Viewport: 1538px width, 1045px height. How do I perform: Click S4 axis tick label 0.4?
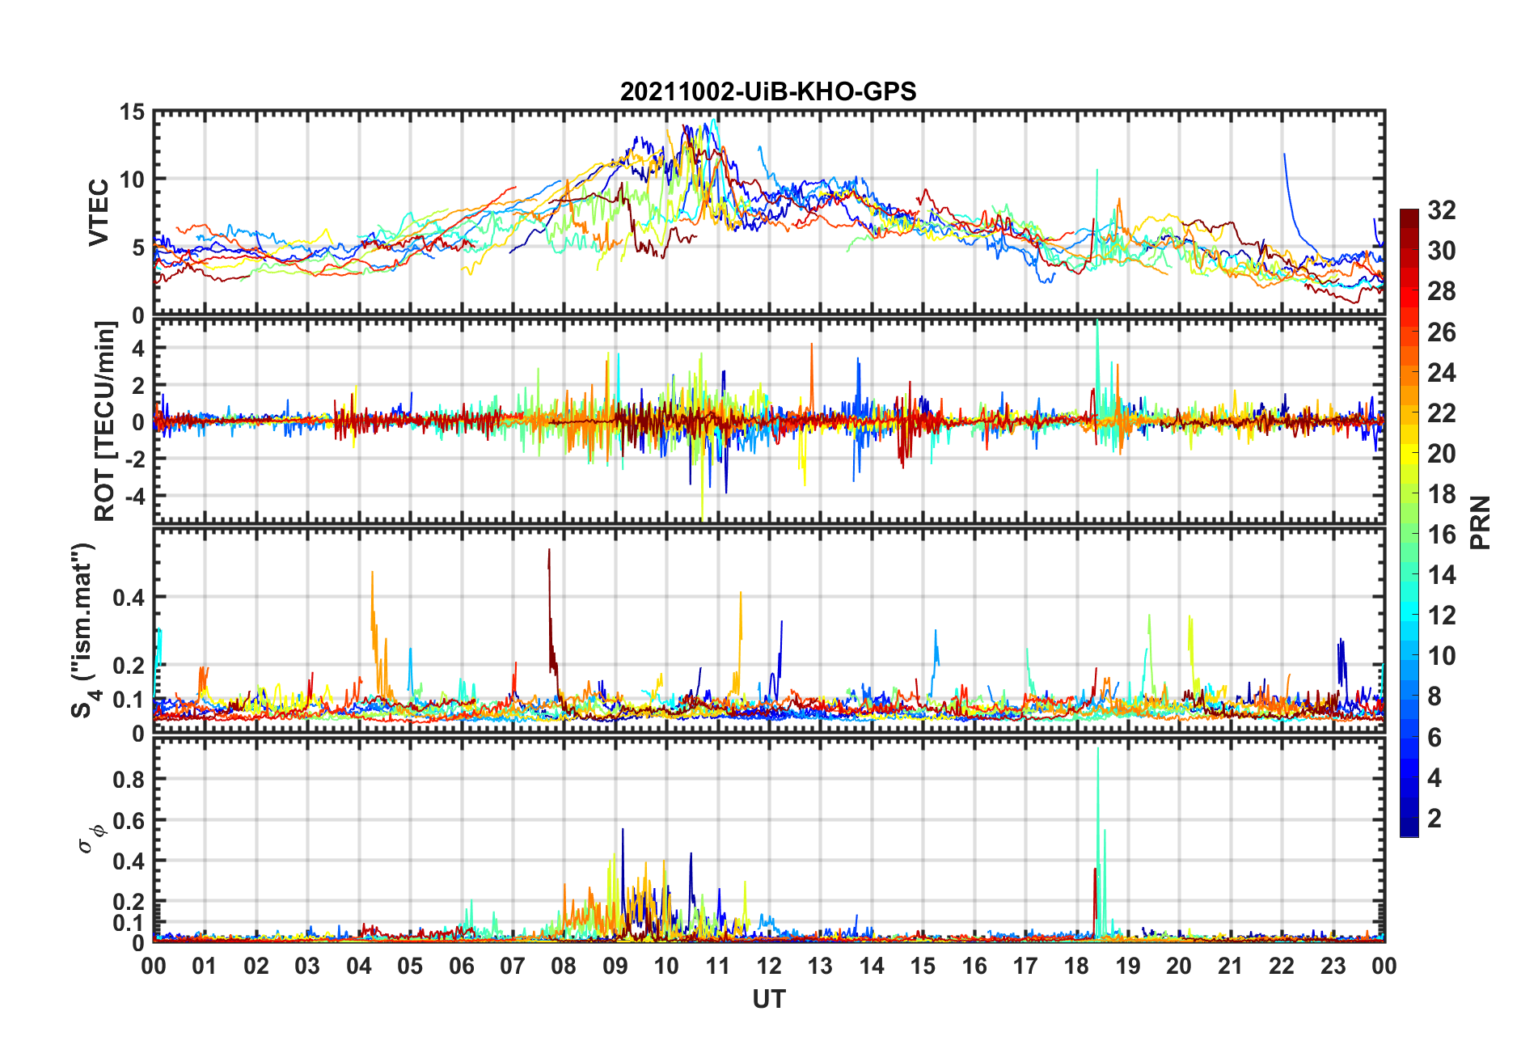(x=129, y=598)
